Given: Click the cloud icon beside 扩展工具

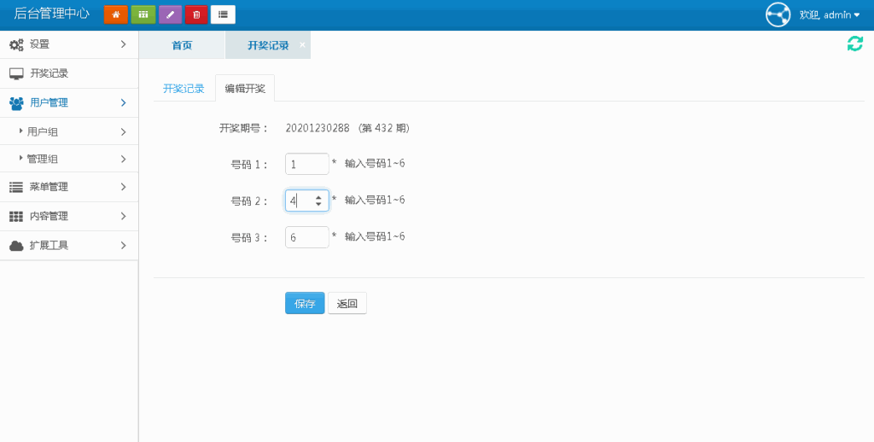Looking at the screenshot, I should tap(16, 245).
